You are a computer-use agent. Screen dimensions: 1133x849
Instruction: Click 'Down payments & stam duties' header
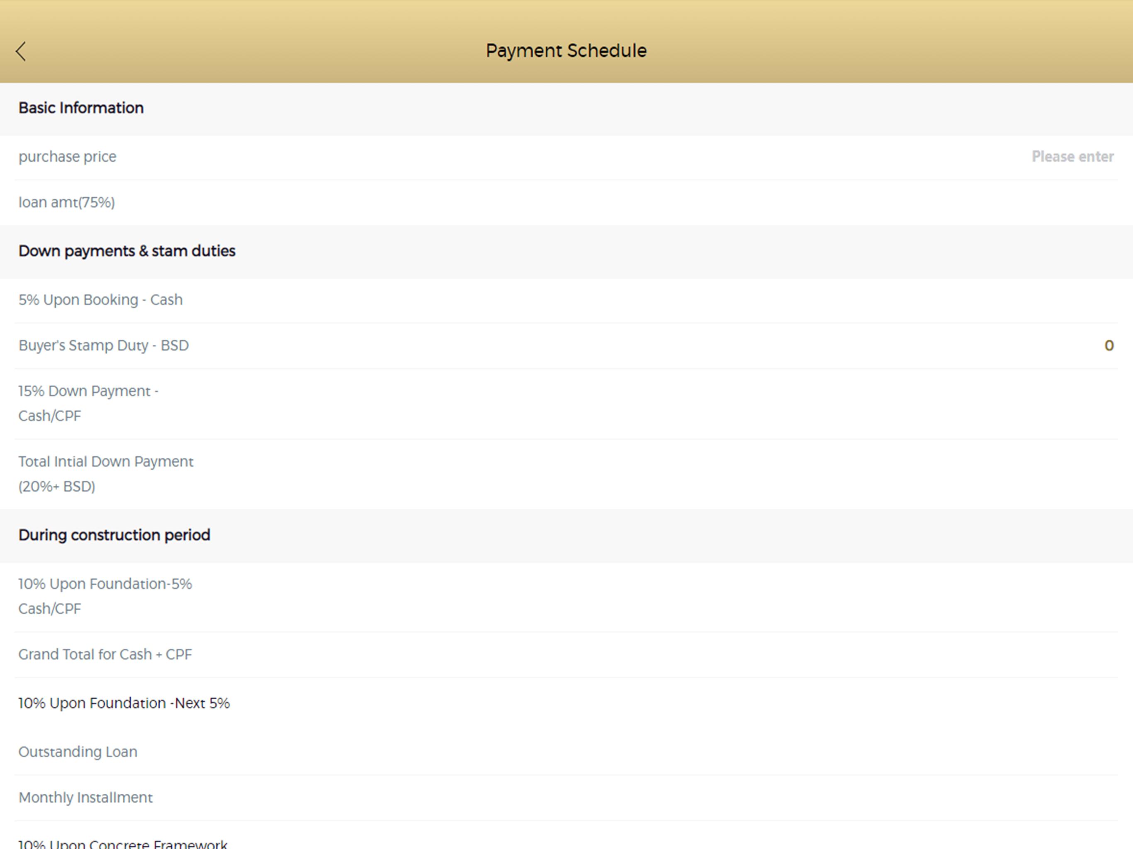click(x=127, y=251)
